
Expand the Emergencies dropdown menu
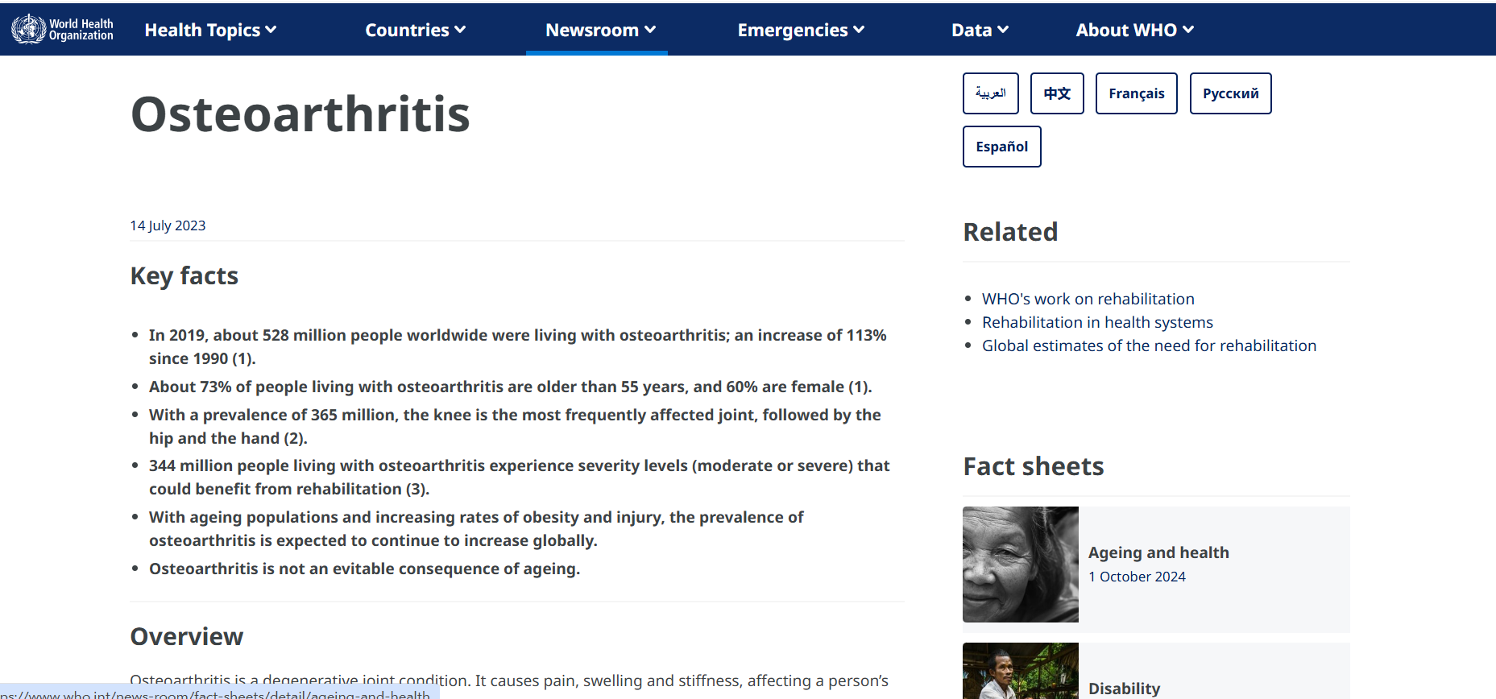(x=800, y=30)
